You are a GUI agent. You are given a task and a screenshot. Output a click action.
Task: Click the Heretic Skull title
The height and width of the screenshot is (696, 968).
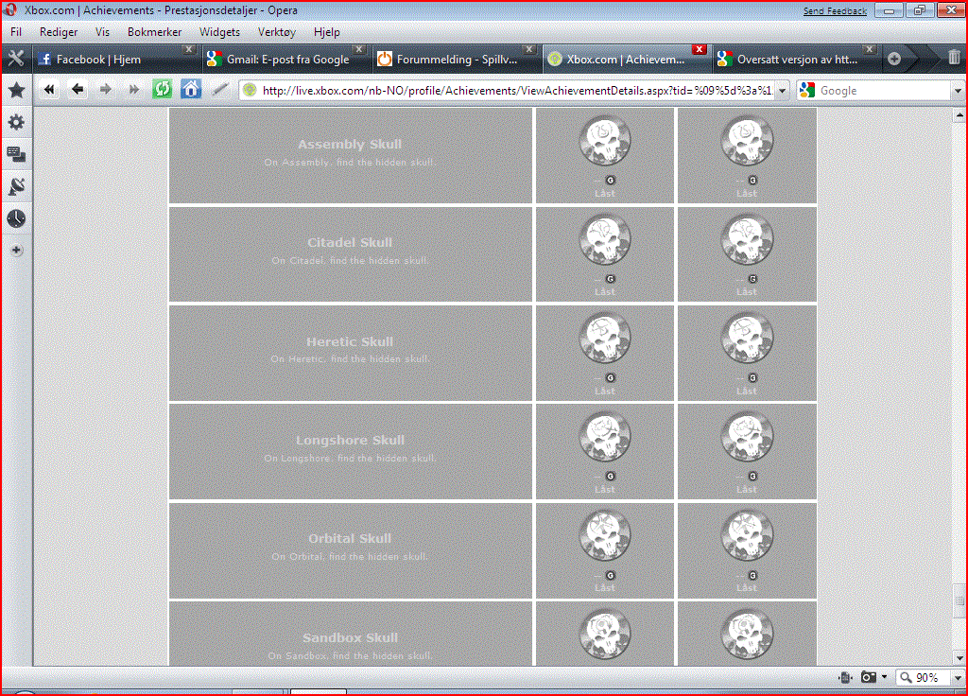(x=350, y=341)
